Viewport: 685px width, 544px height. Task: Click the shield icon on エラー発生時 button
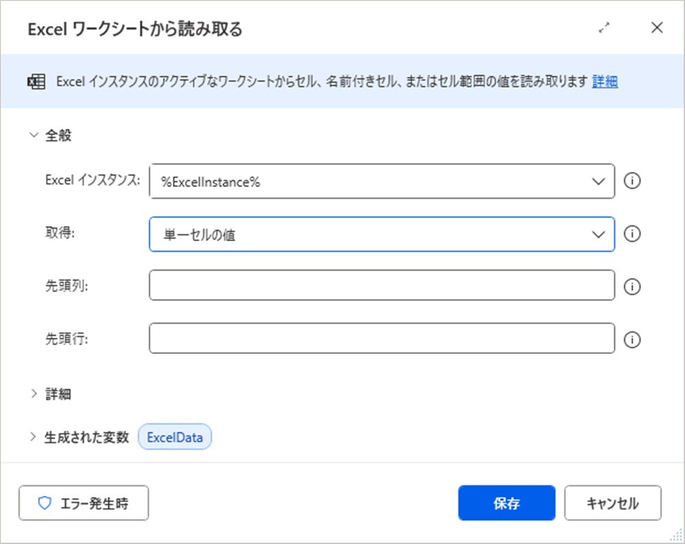[45, 503]
